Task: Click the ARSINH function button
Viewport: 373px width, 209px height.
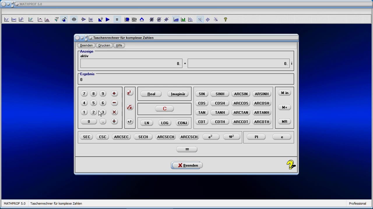Action: coord(262,94)
